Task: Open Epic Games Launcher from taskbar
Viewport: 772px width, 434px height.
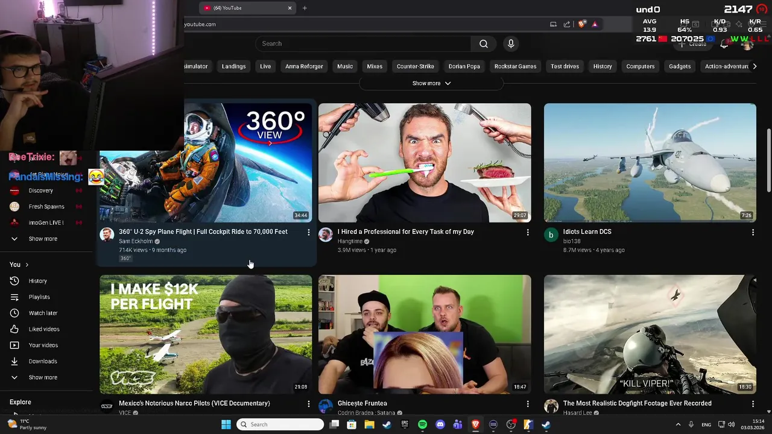Action: 405,424
